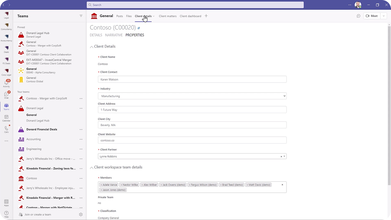Open the Industry dropdown
The image size is (391, 220).
(x=192, y=96)
